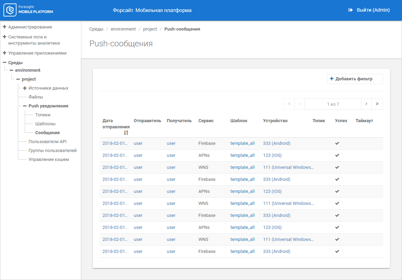
Task: Click the success checkmark in first row
Action: click(337, 143)
